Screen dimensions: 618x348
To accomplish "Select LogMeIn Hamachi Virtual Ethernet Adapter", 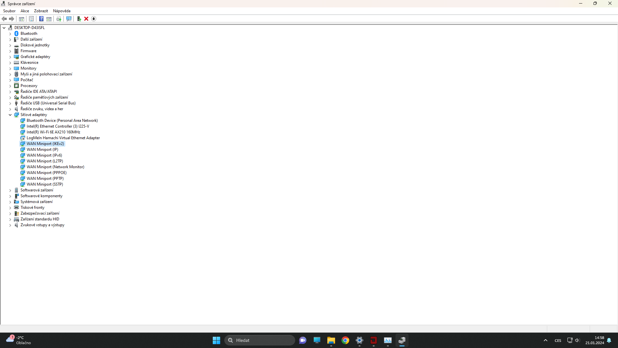I will click(63, 138).
